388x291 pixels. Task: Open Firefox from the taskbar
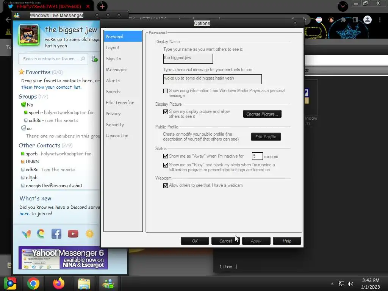(x=59, y=283)
